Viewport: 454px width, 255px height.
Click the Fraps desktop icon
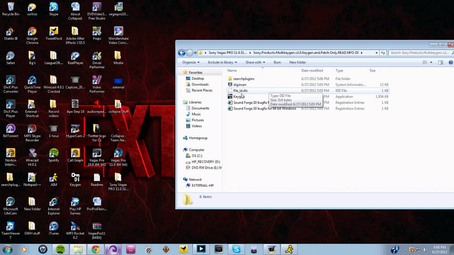click(x=97, y=34)
